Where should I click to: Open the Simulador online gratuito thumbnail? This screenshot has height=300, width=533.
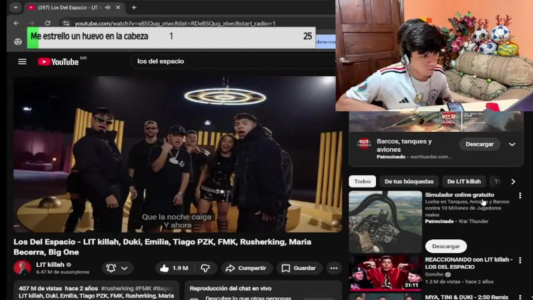[385, 222]
